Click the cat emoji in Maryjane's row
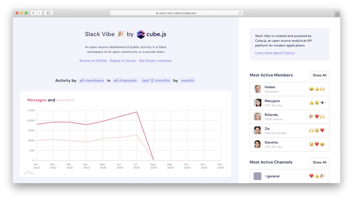 (x=317, y=103)
